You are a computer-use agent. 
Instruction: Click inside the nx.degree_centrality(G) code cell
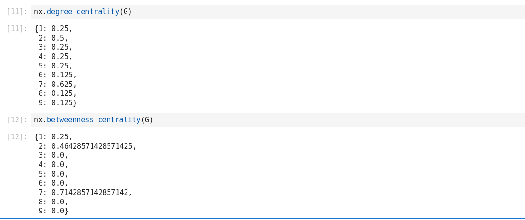tap(283, 12)
